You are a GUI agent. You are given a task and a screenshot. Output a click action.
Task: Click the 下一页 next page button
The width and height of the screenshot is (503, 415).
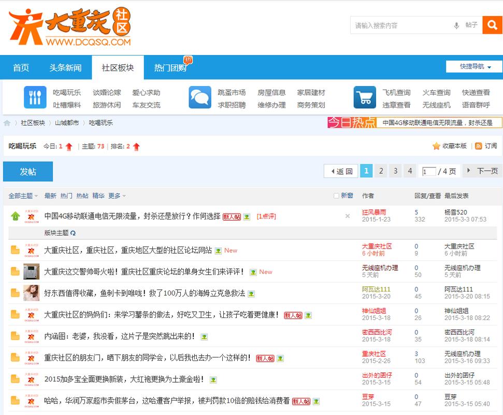[483, 171]
